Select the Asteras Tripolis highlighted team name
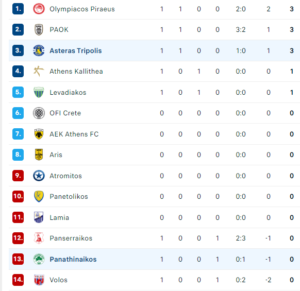The width and height of the screenshot is (300, 291). coord(76,50)
